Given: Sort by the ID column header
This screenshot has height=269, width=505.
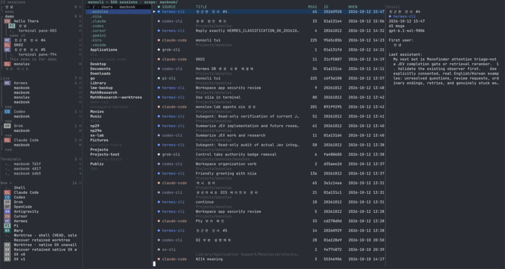Looking at the screenshot, I should point(326,7).
